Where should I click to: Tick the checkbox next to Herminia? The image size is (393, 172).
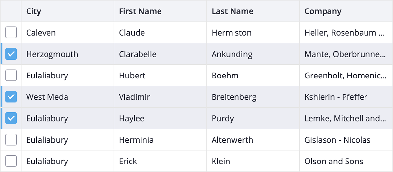tap(11, 140)
